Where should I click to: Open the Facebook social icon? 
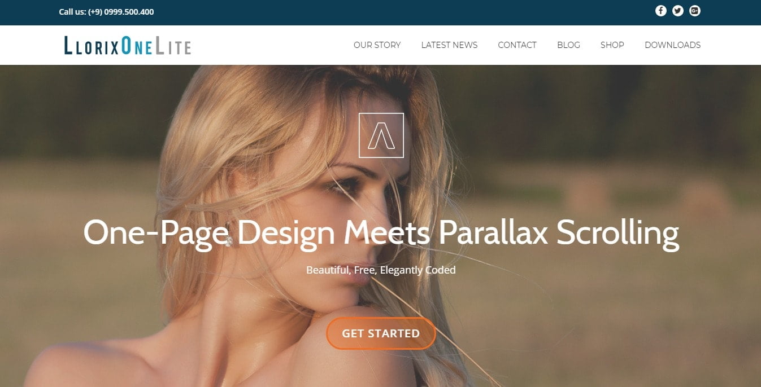[x=660, y=11]
